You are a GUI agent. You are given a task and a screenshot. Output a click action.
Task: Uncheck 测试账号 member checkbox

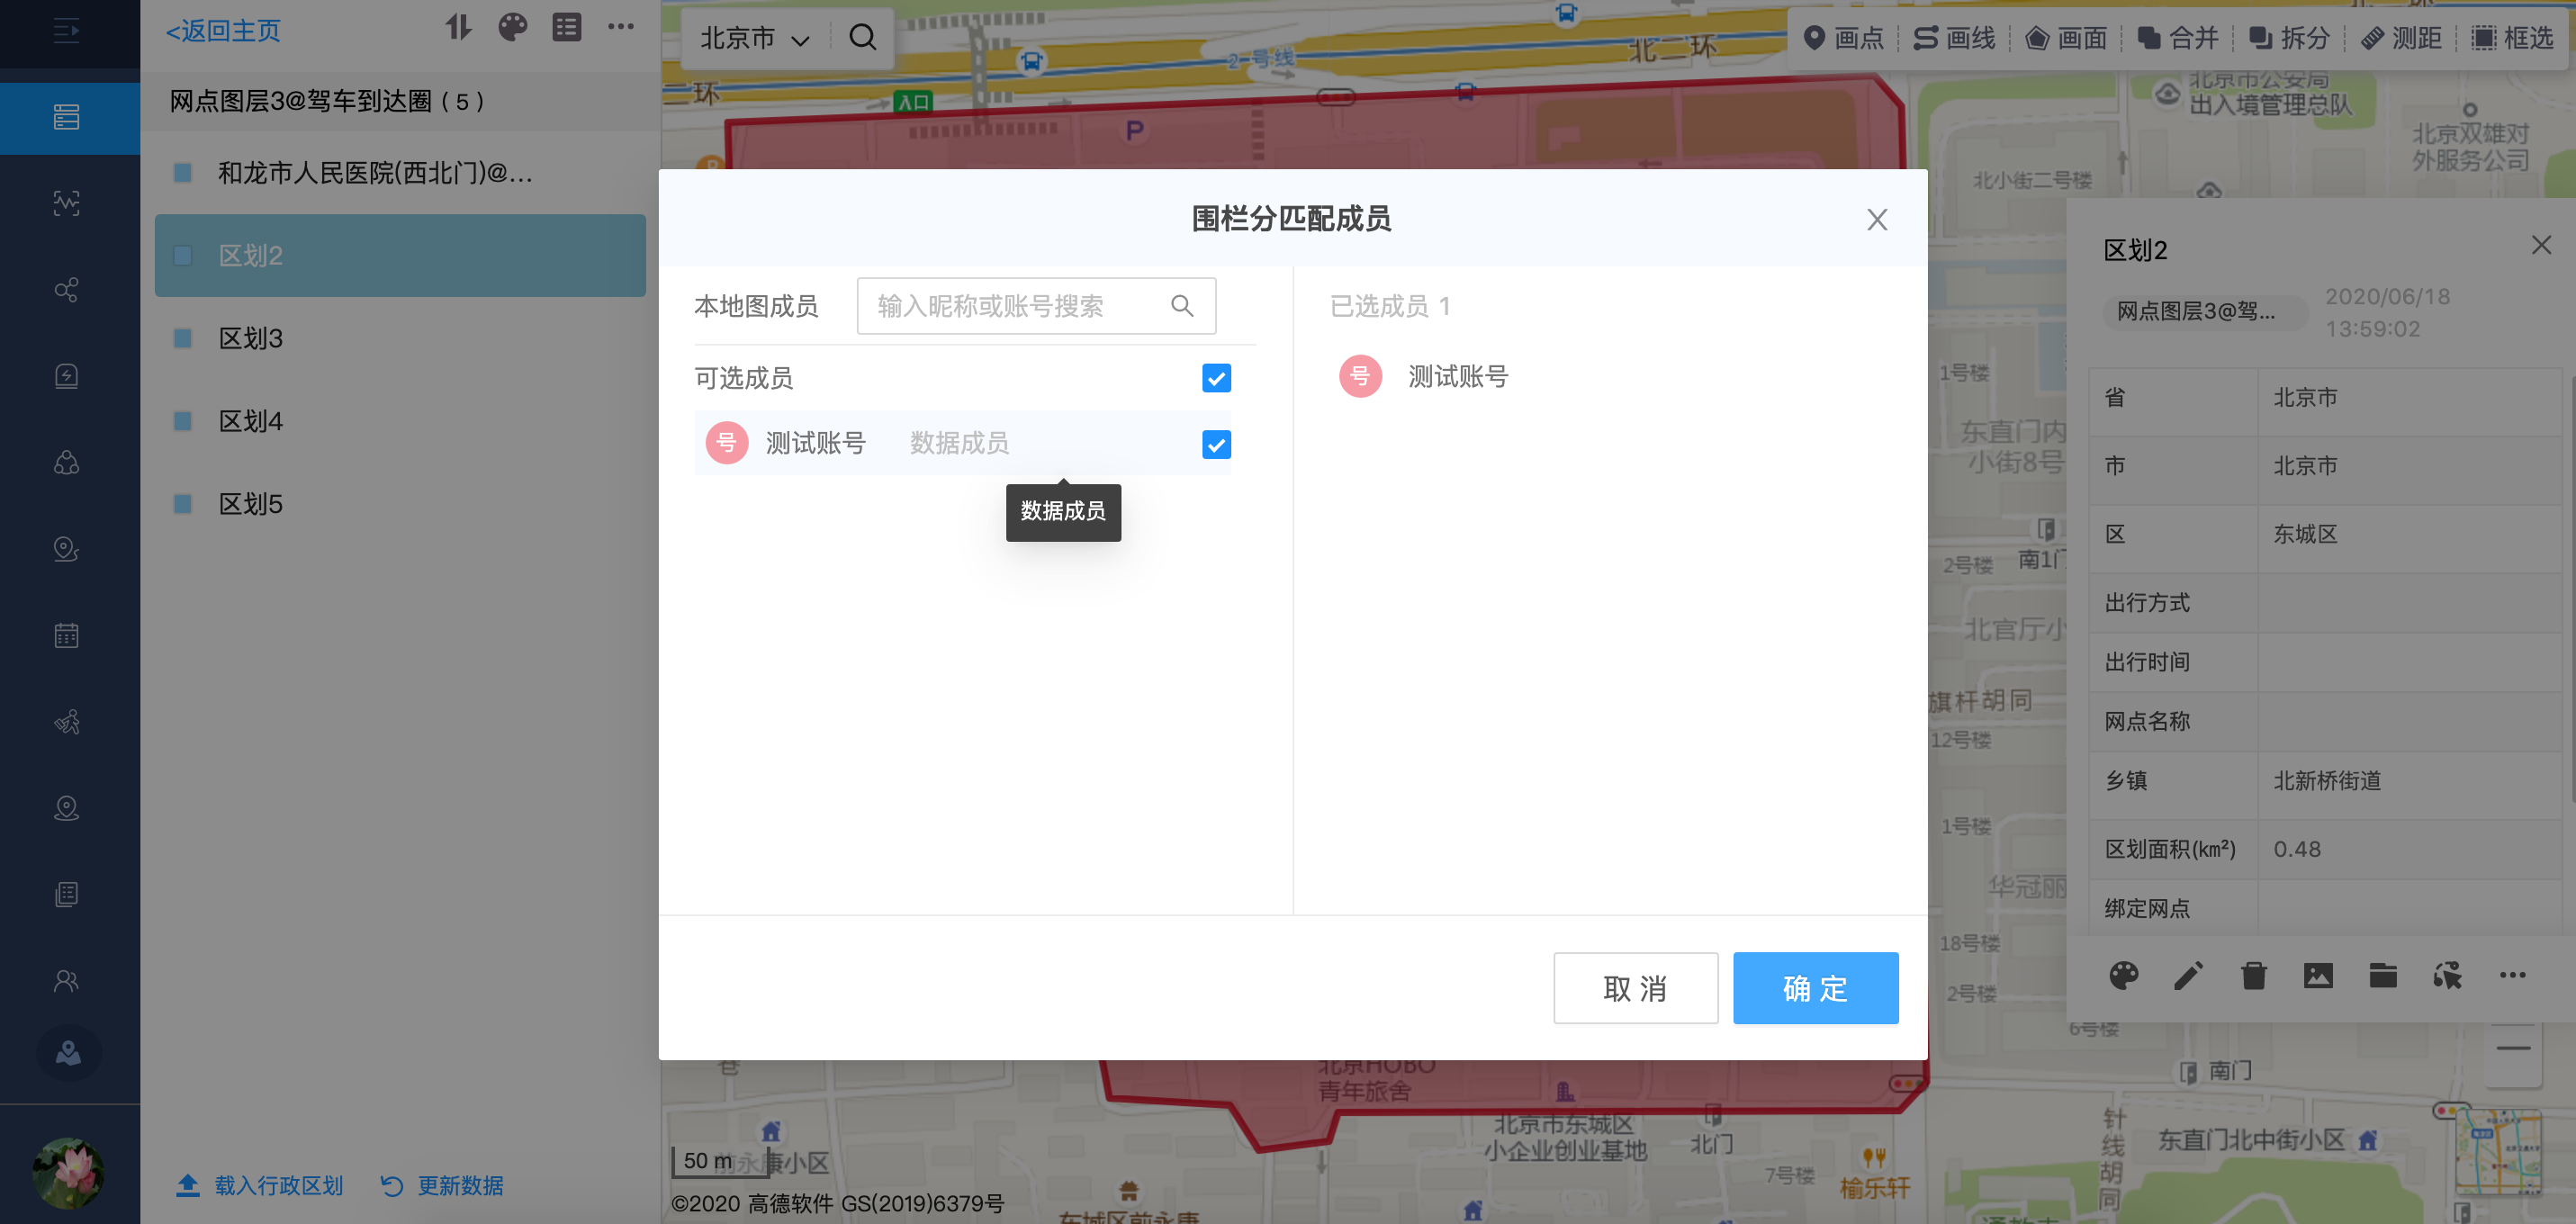[1216, 444]
